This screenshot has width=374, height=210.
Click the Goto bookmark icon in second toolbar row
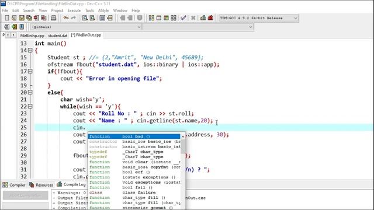pyautogui.click(x=22, y=27)
